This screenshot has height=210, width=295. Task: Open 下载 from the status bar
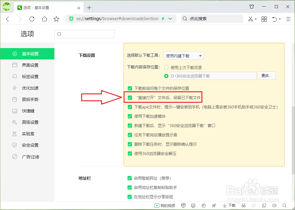pyautogui.click(x=229, y=205)
